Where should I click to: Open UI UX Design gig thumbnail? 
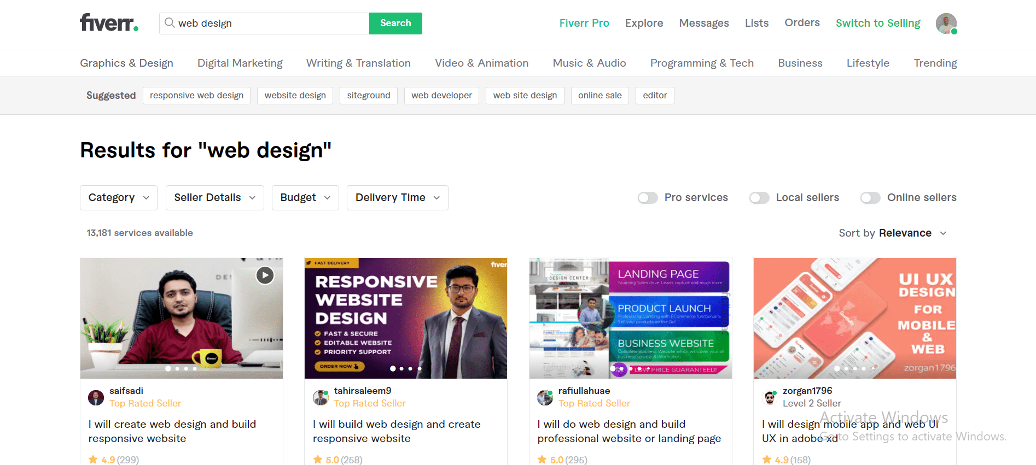(855, 318)
